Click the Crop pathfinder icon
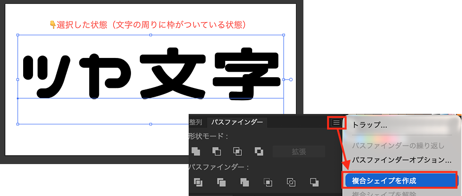This screenshot has height=196, width=462. point(268,182)
